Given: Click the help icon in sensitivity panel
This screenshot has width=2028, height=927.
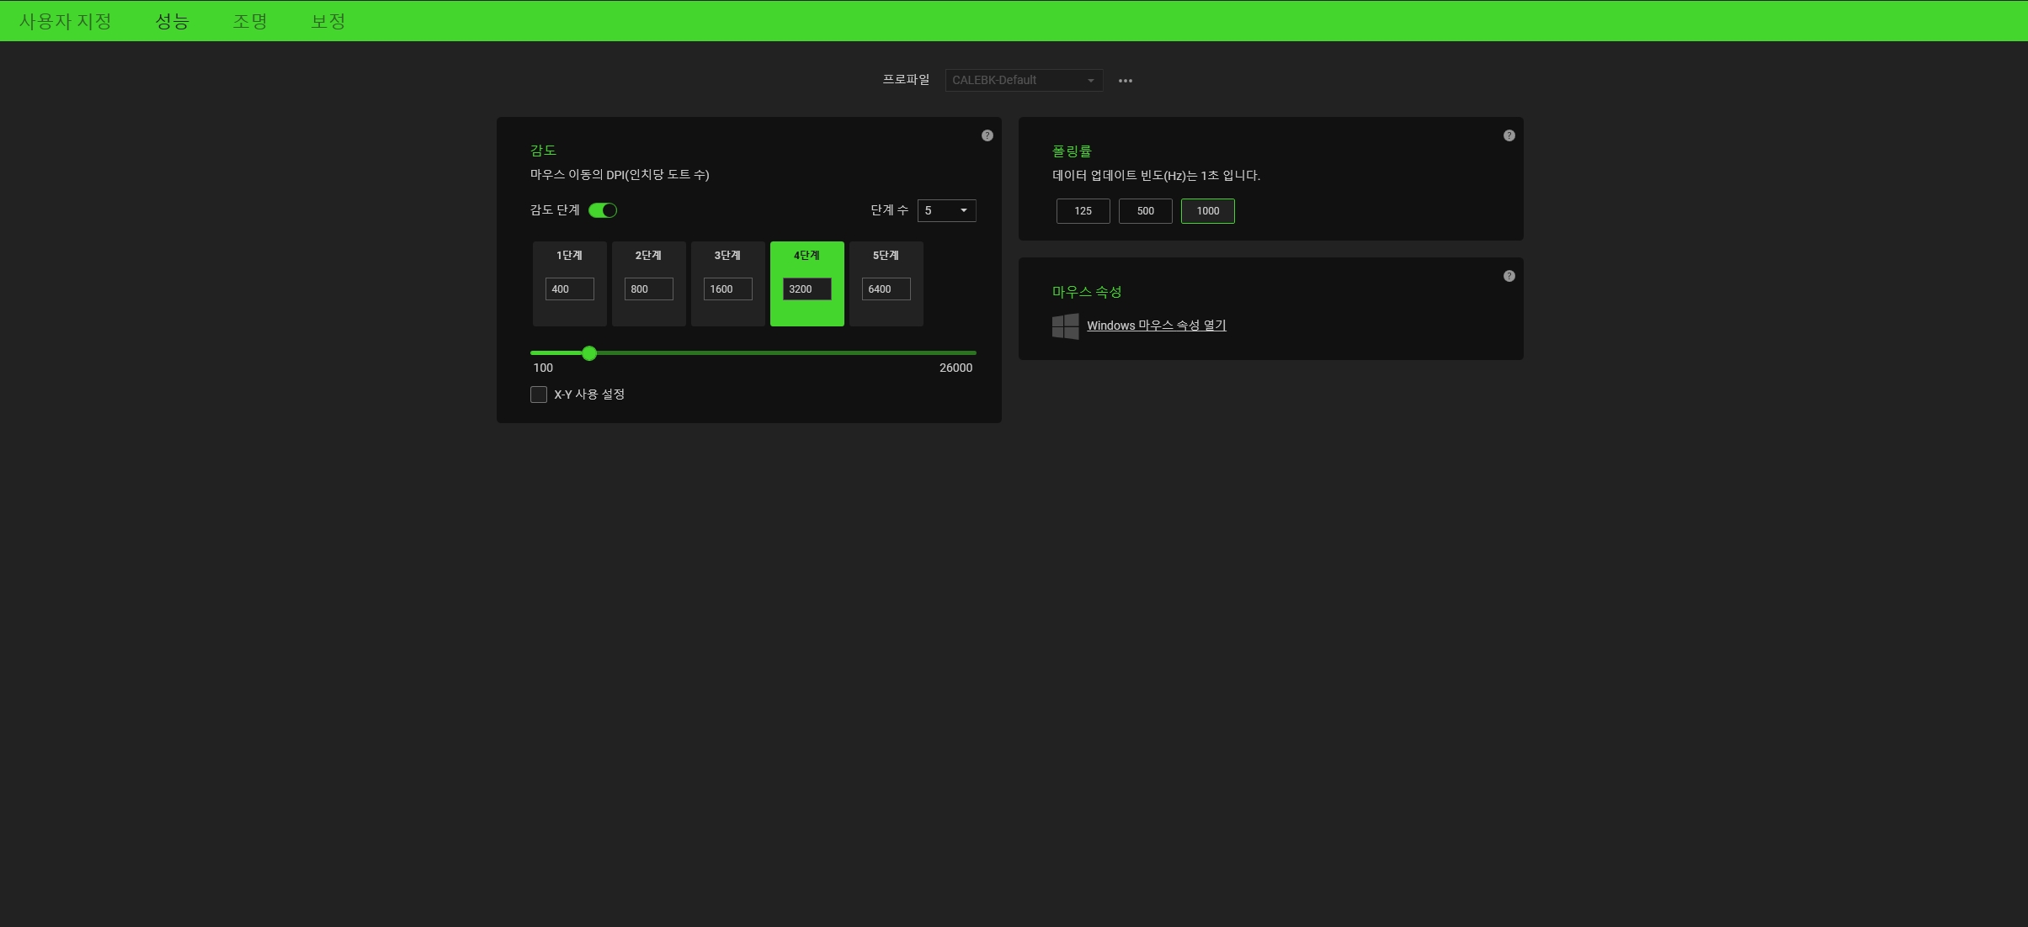Looking at the screenshot, I should tap(987, 135).
